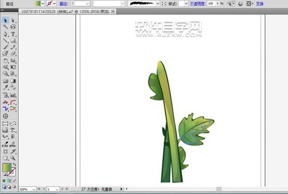288x194 pixels.
Task: Set paint mode to Gradient
Action: tap(9, 181)
